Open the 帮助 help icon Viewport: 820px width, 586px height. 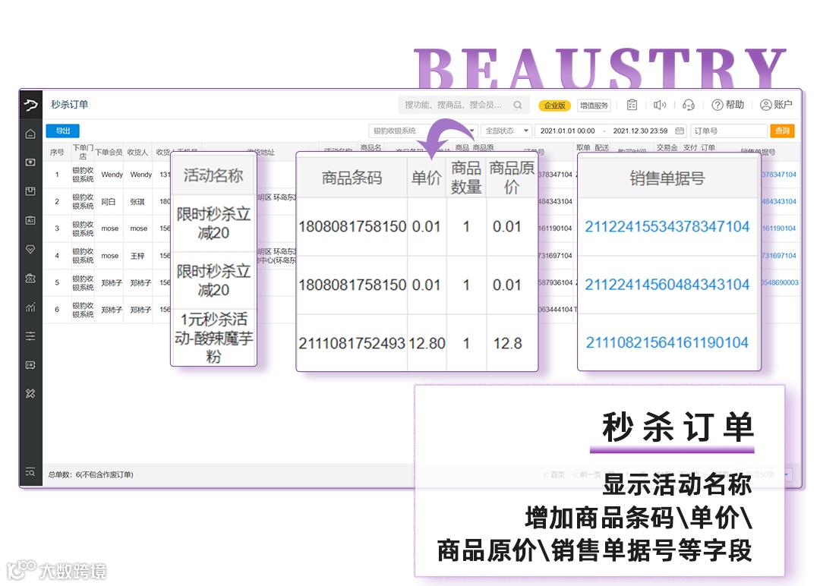[x=728, y=105]
